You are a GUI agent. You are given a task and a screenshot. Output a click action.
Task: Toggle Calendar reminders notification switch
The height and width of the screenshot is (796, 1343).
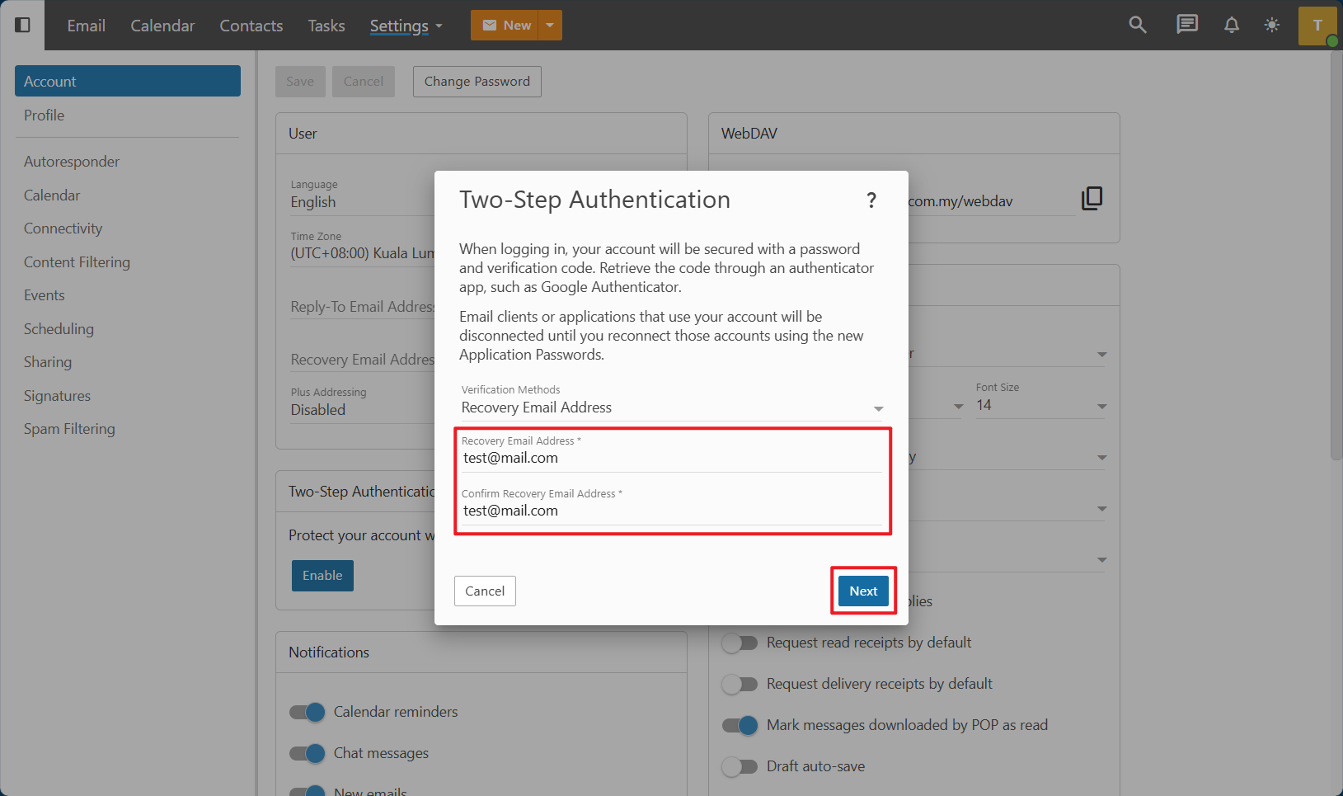pyautogui.click(x=308, y=712)
